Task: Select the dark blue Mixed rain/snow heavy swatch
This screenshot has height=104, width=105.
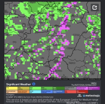Action: 59,92
